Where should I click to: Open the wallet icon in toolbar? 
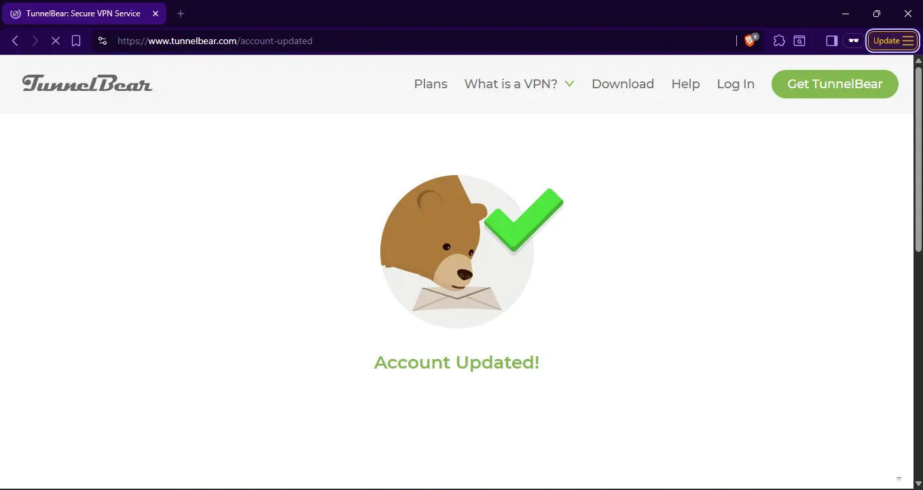(x=800, y=41)
